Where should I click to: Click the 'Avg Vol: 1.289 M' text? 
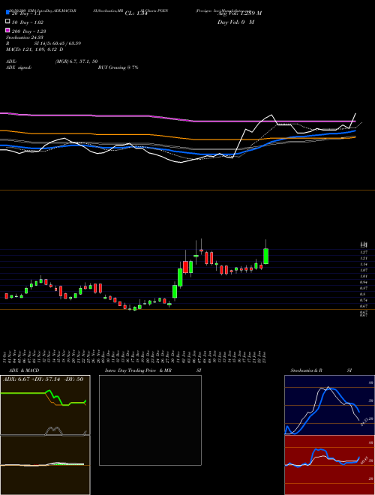[239, 13]
